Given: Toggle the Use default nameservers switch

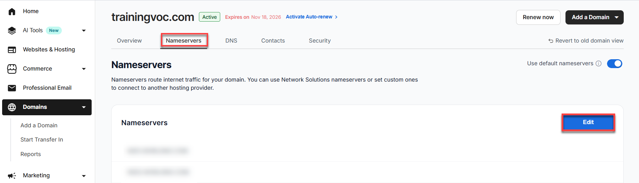Looking at the screenshot, I should click(614, 63).
